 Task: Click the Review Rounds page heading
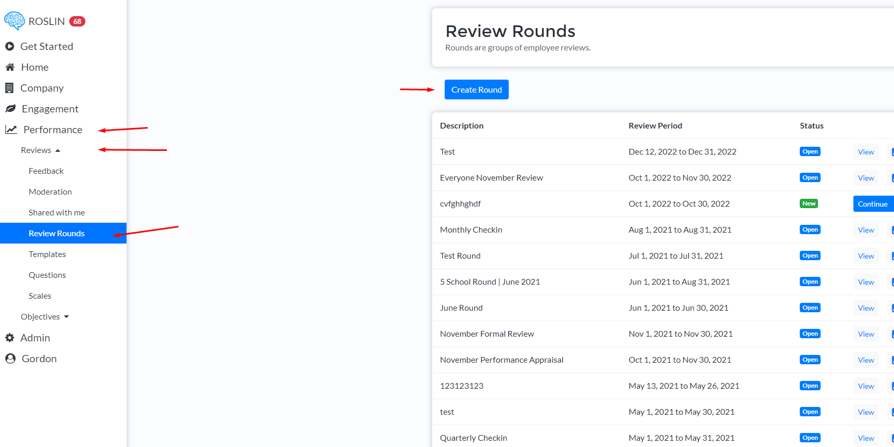pos(510,31)
